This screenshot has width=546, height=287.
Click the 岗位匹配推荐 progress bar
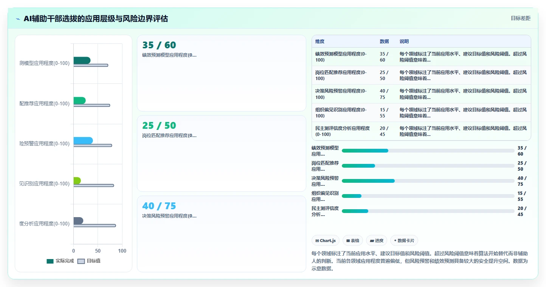(428, 166)
